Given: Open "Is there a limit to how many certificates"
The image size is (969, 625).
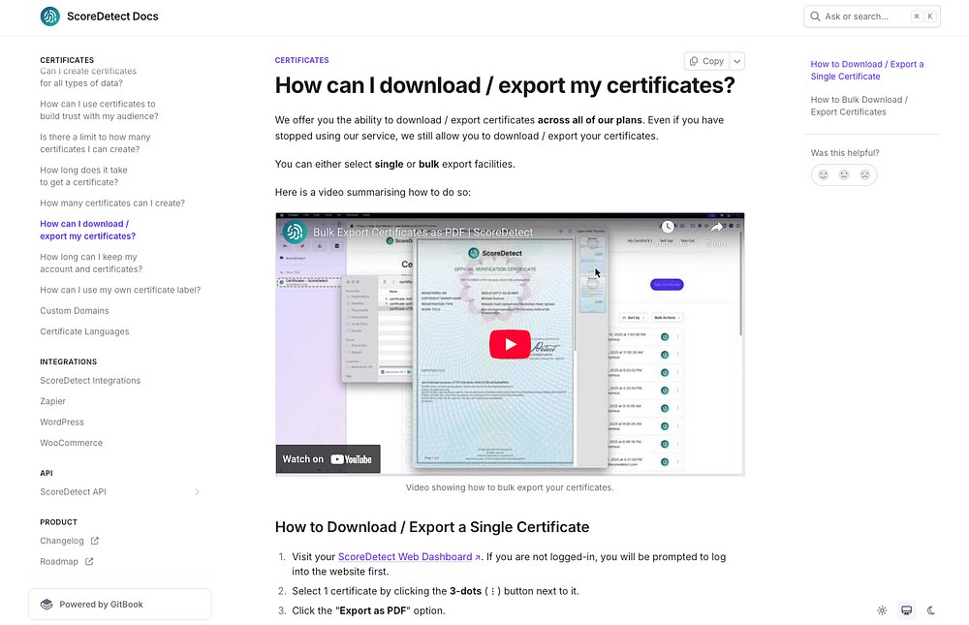Looking at the screenshot, I should [95, 143].
